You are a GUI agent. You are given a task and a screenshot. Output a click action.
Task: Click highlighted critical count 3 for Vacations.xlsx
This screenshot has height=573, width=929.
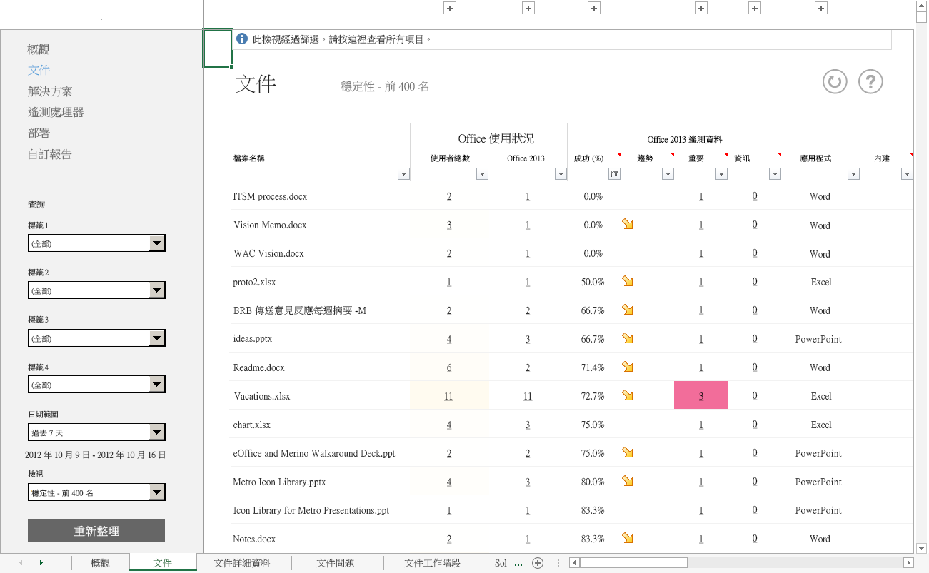point(701,395)
